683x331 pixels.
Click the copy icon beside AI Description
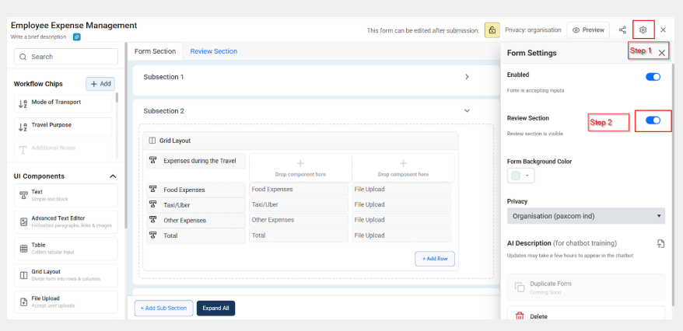pos(660,244)
